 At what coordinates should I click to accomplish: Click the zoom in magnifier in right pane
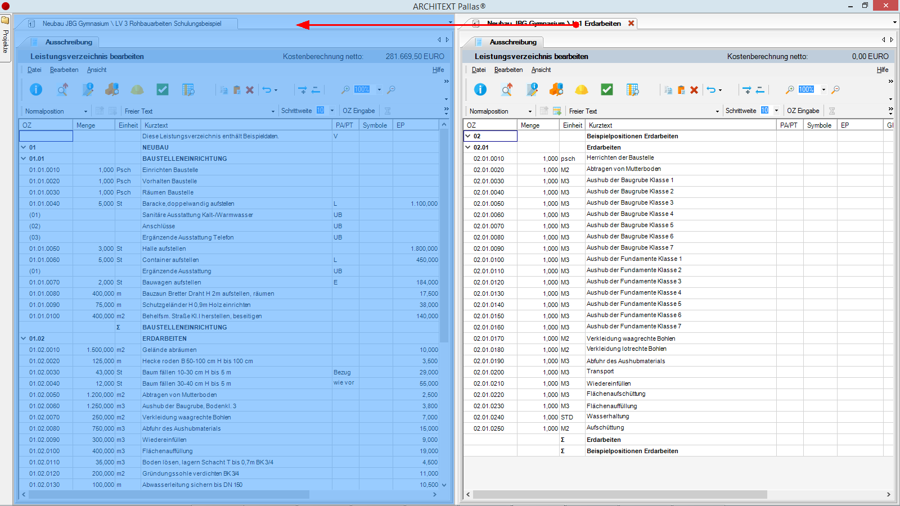(x=790, y=89)
